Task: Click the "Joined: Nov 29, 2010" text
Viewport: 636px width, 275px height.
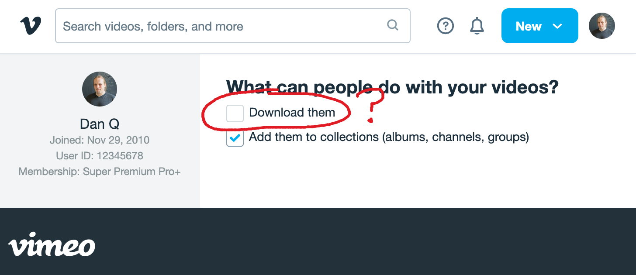Action: point(100,140)
